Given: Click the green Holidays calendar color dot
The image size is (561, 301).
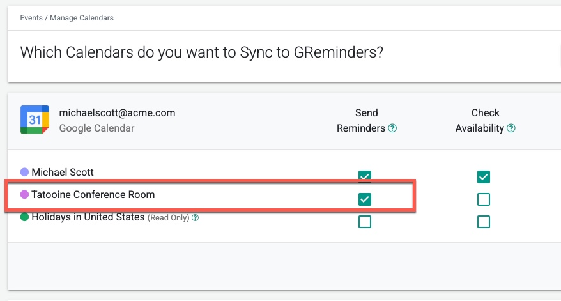Looking at the screenshot, I should [25, 217].
